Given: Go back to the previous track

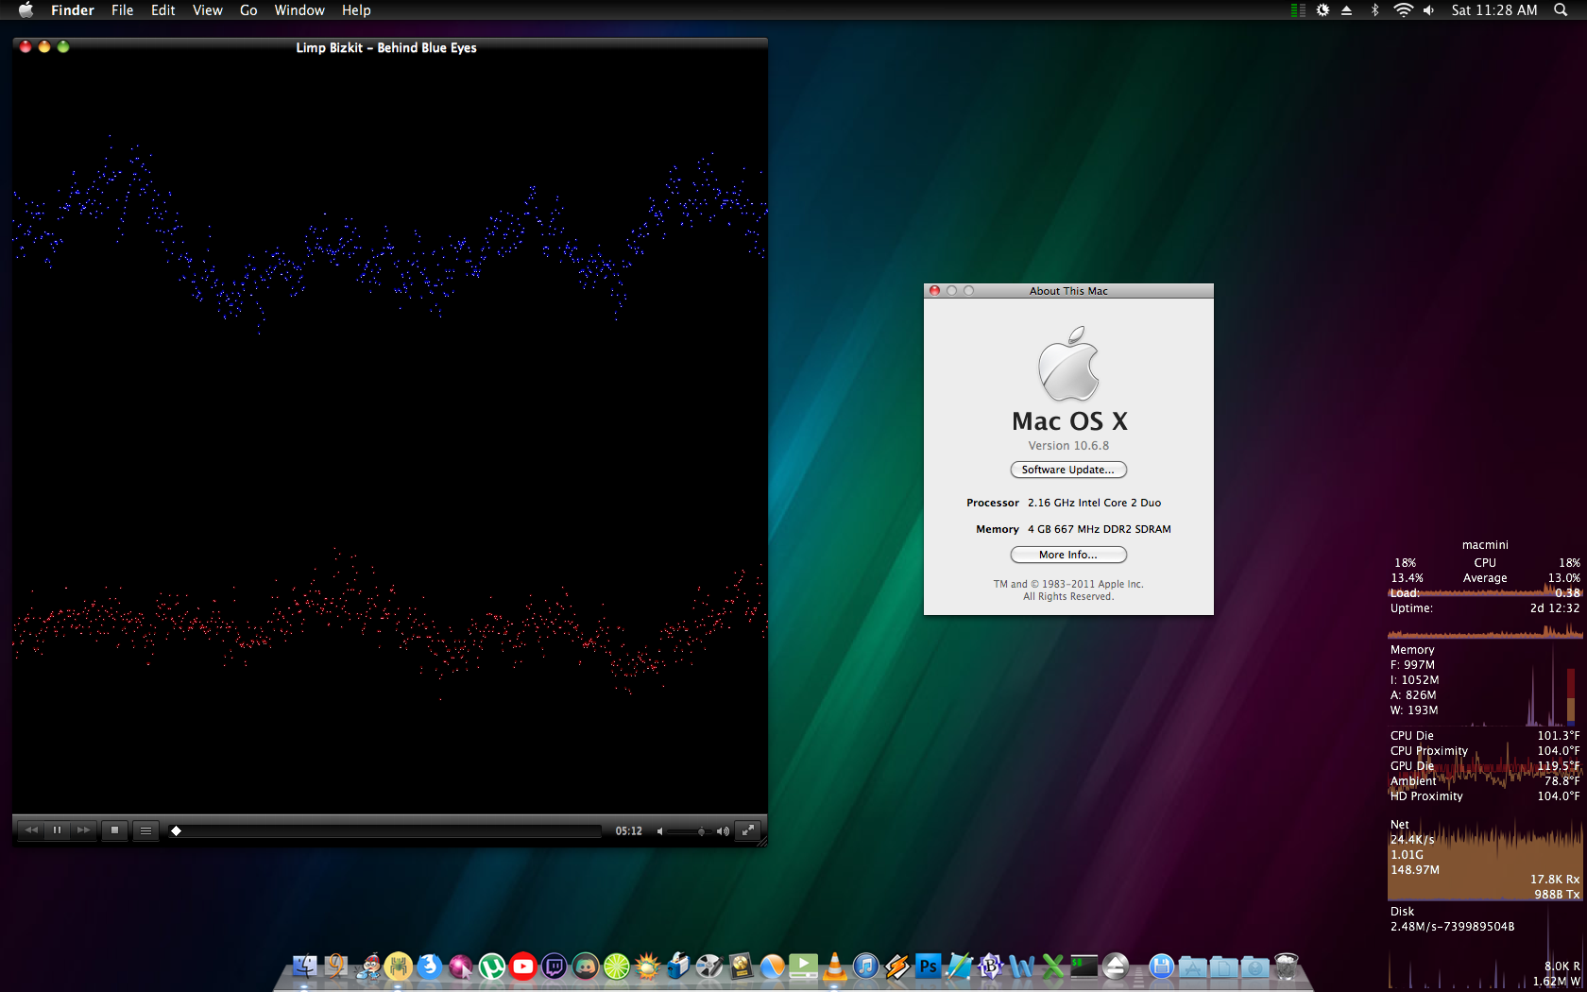Looking at the screenshot, I should point(31,830).
